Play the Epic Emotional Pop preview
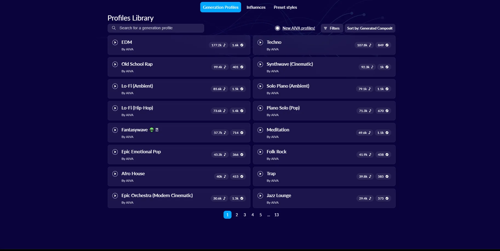This screenshot has width=500, height=251. pyautogui.click(x=115, y=152)
